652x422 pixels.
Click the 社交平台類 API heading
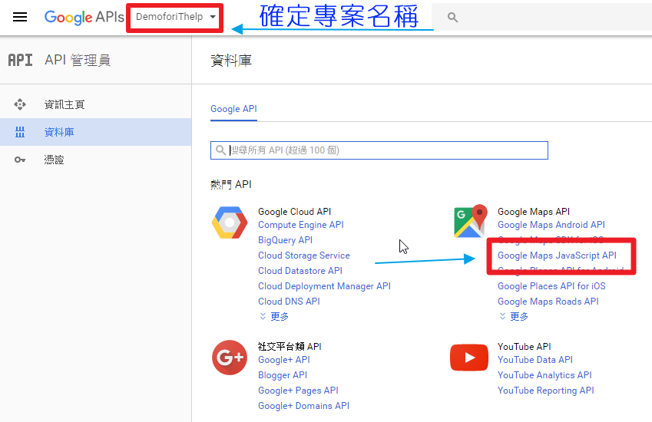pos(290,346)
